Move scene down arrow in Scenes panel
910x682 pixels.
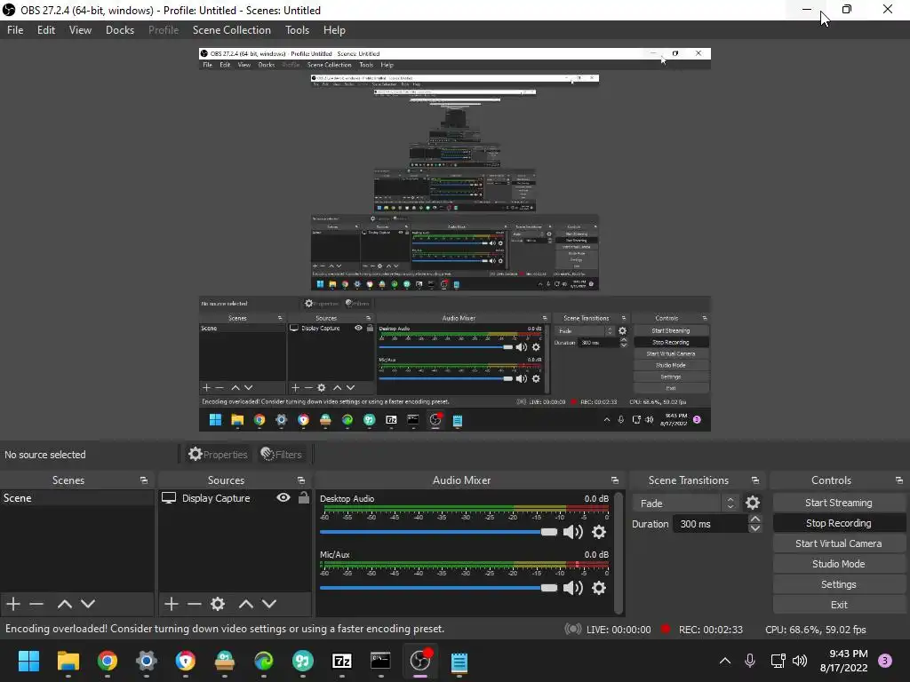point(88,604)
